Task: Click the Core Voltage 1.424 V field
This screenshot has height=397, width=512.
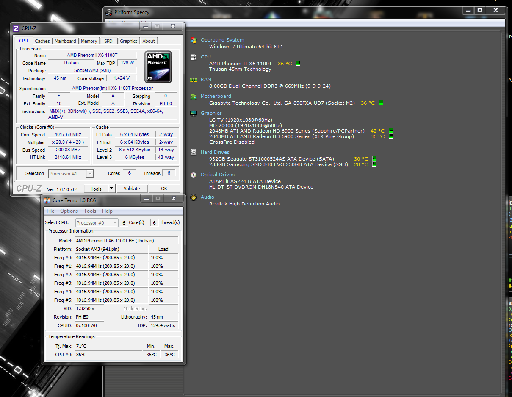Action: (121, 78)
